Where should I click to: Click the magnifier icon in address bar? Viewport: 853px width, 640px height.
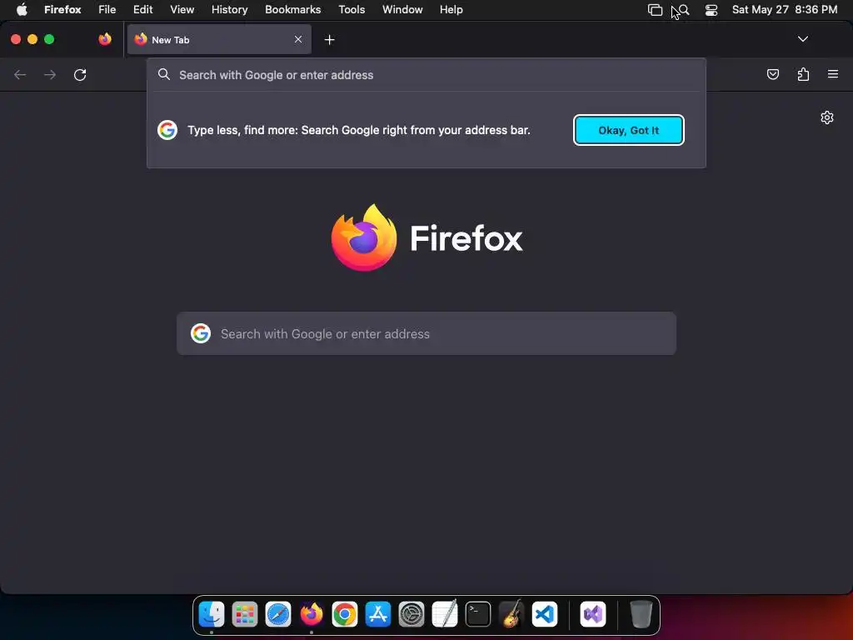click(x=164, y=74)
